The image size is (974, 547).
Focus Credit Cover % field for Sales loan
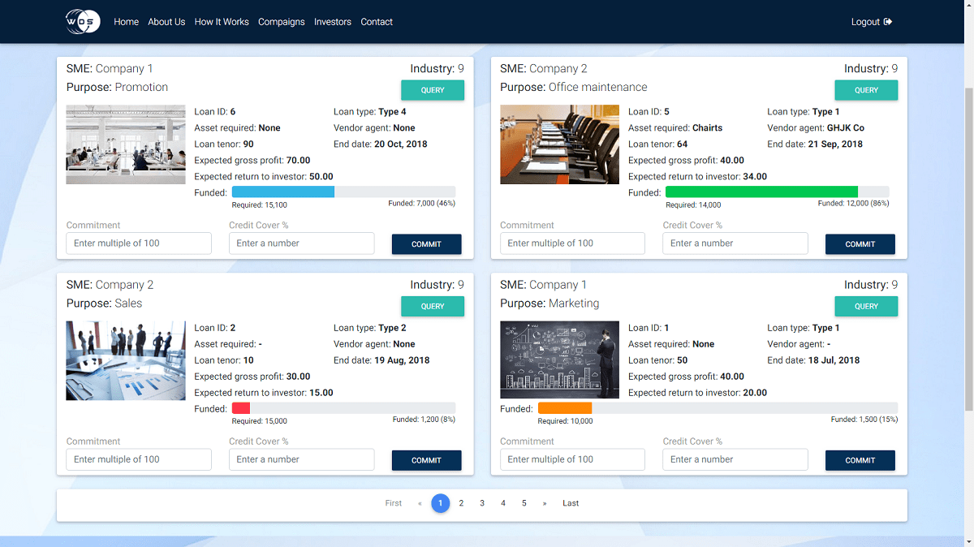point(302,459)
